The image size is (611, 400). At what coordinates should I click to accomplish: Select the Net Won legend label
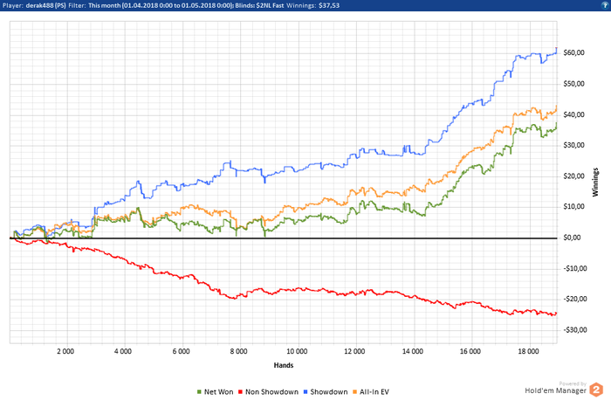(x=218, y=392)
